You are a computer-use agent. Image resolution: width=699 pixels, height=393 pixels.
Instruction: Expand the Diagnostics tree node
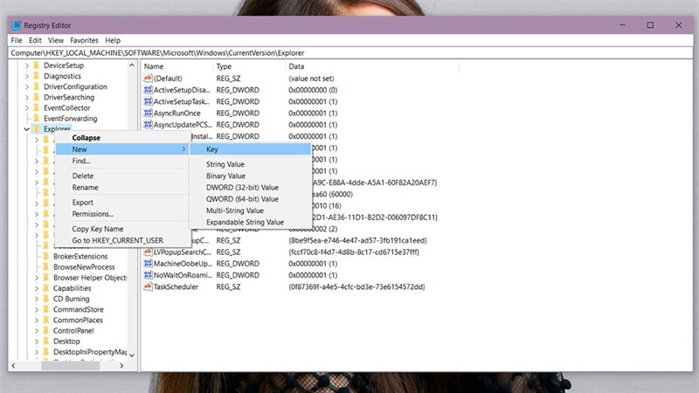point(27,76)
